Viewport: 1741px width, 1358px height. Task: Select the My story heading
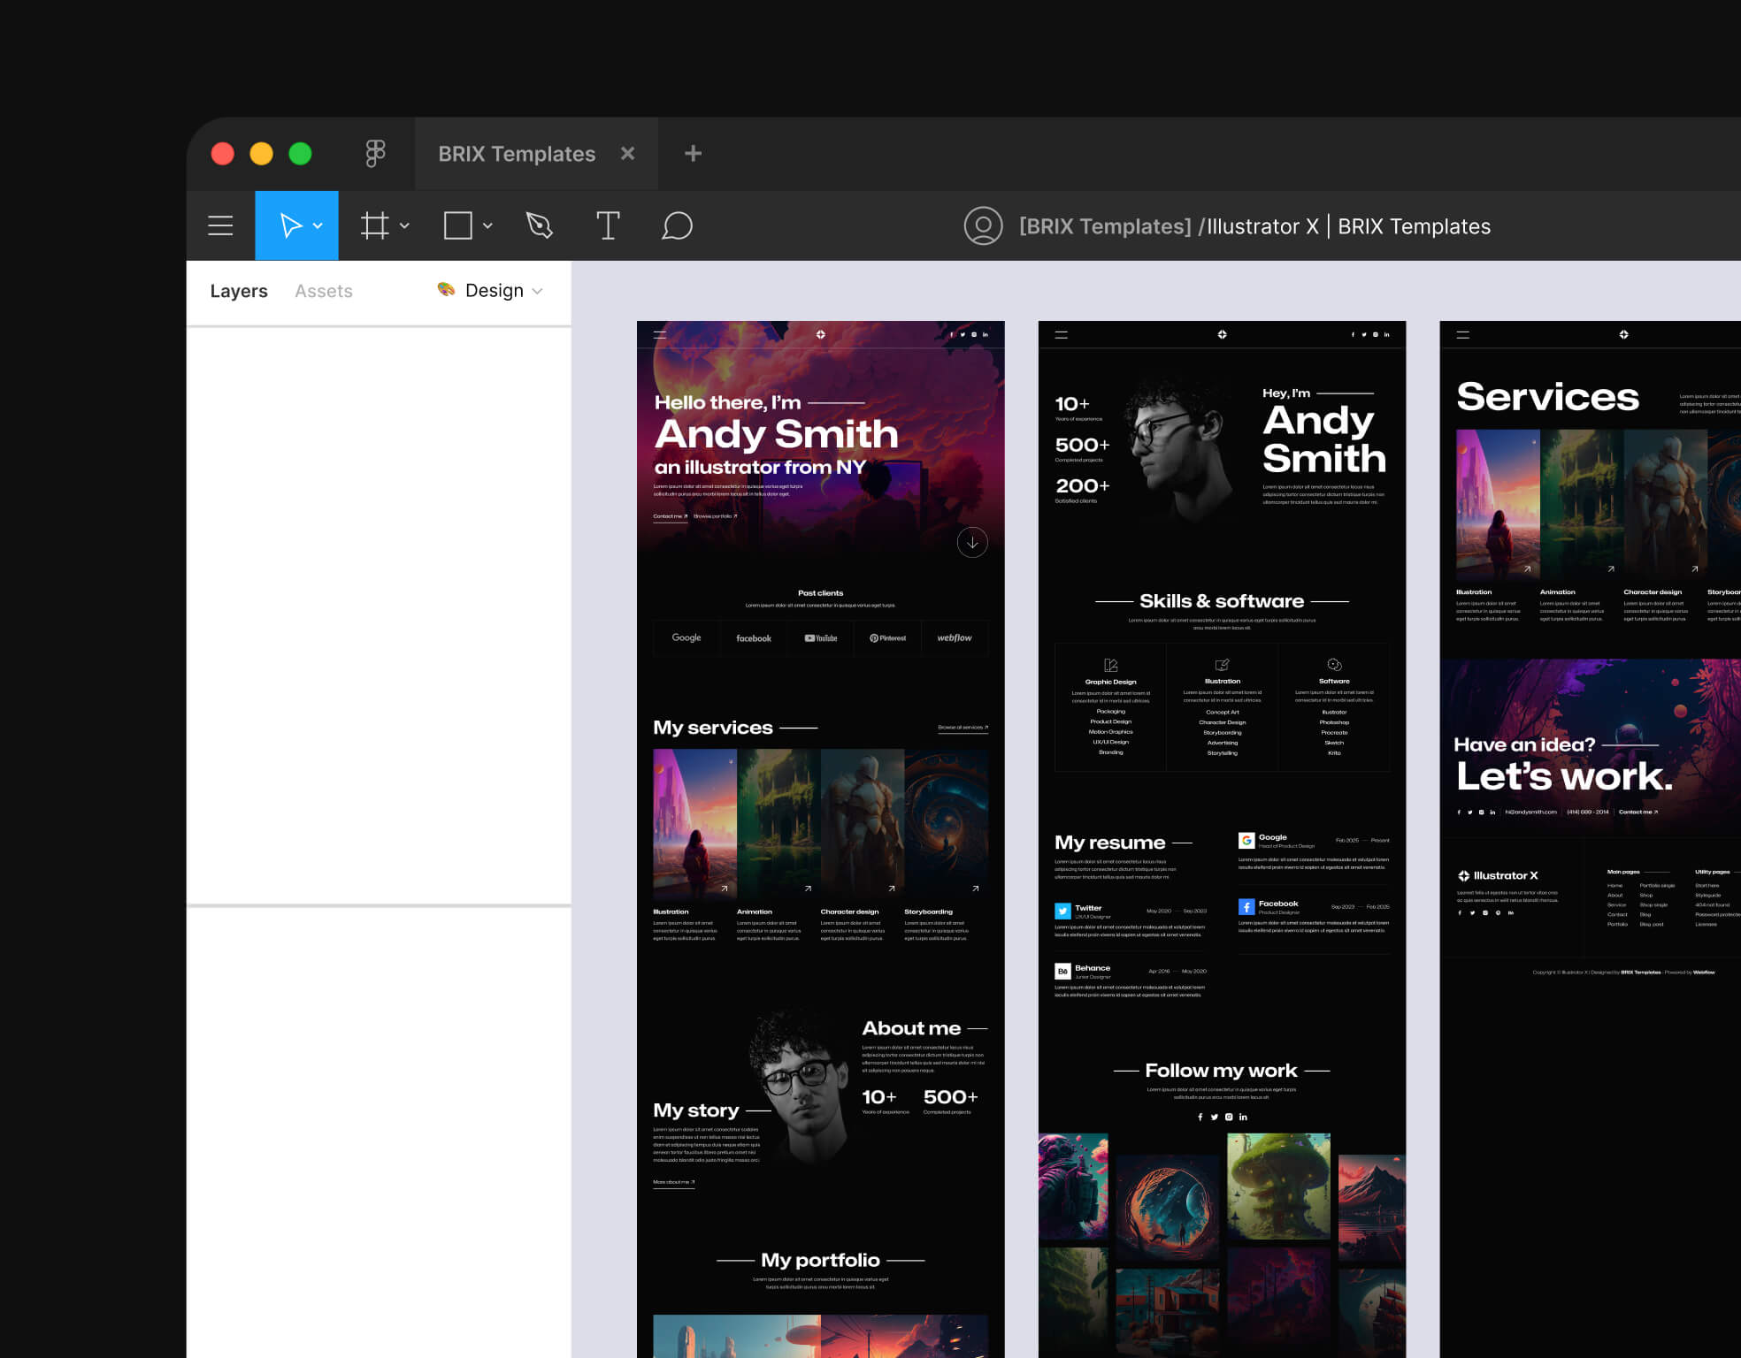coord(696,1110)
